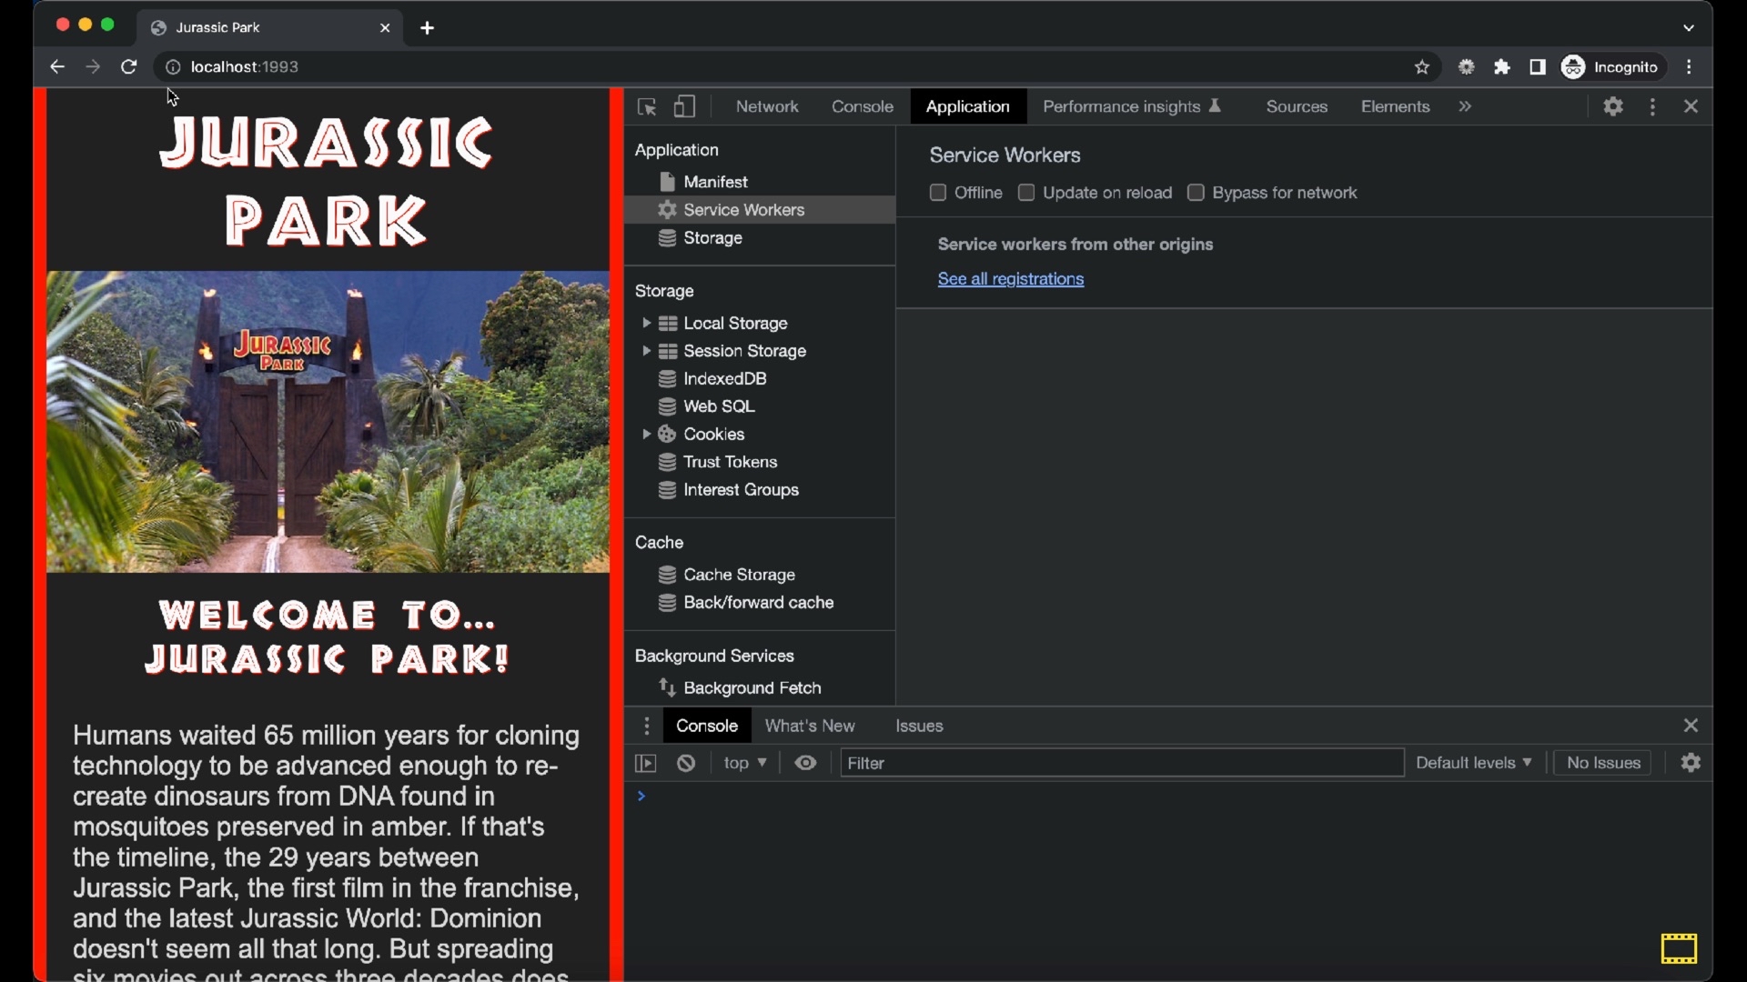This screenshot has width=1747, height=982.
Task: Open DevTools settings gear
Action: pyautogui.click(x=1613, y=107)
